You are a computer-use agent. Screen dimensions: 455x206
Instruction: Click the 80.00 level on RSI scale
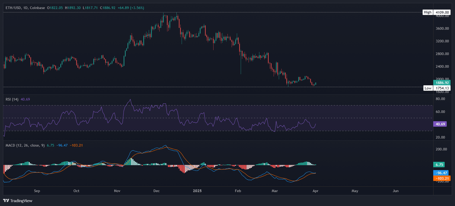pos(440,99)
